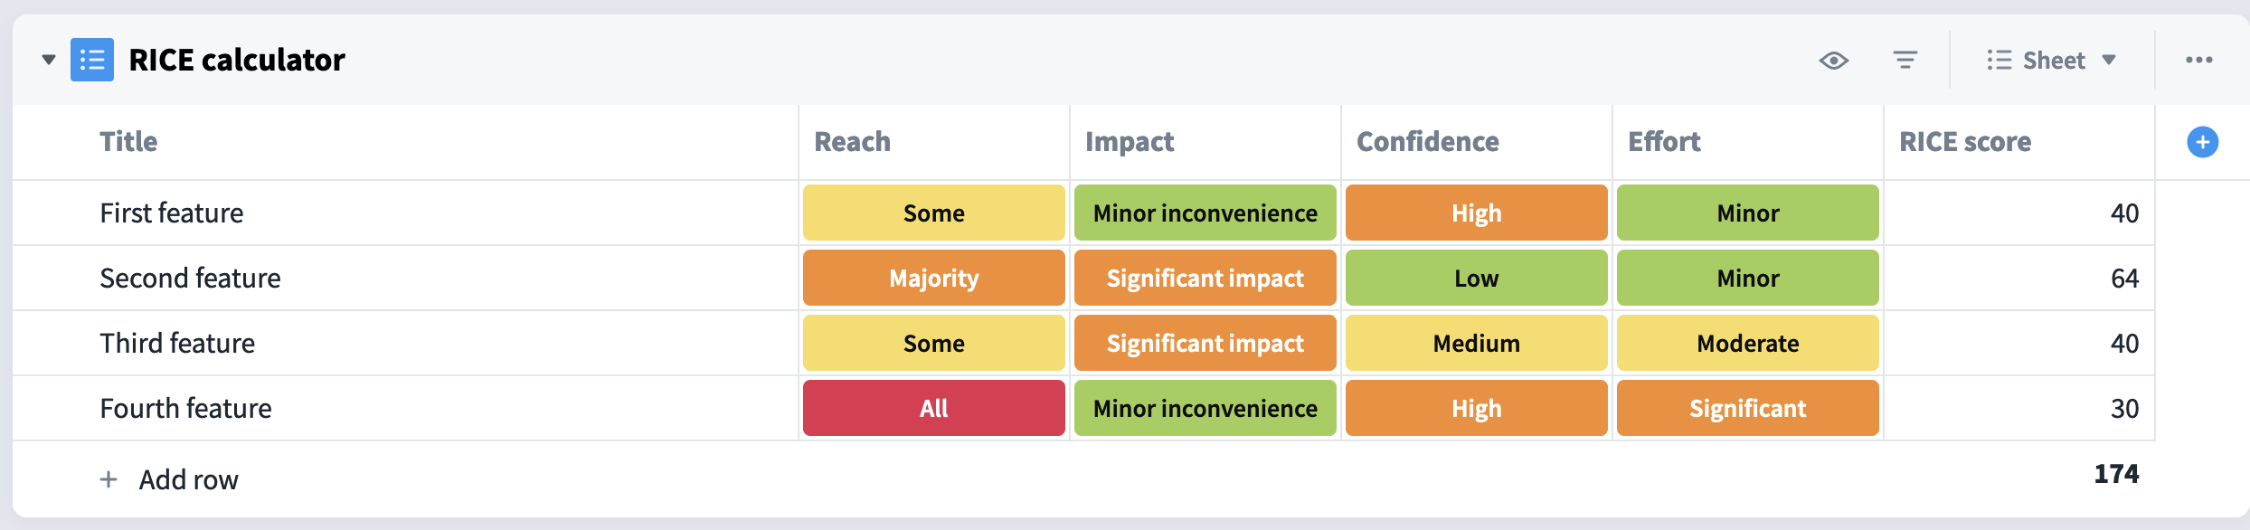
Task: Click the RICE score 64 cell
Action: [2019, 278]
